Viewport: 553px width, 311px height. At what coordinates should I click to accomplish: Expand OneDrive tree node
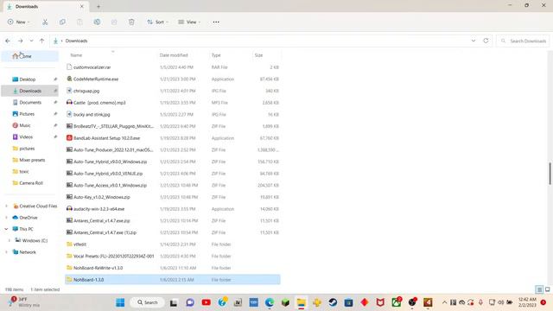6,218
